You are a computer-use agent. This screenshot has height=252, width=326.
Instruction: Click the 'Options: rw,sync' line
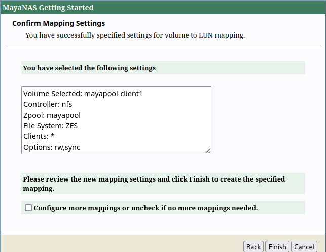[52, 147]
